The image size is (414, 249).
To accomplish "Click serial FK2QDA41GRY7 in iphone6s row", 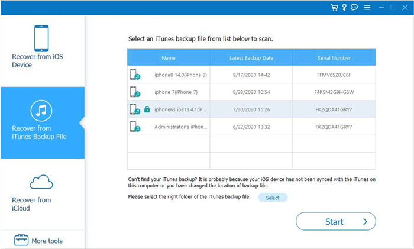I will coord(334,109).
